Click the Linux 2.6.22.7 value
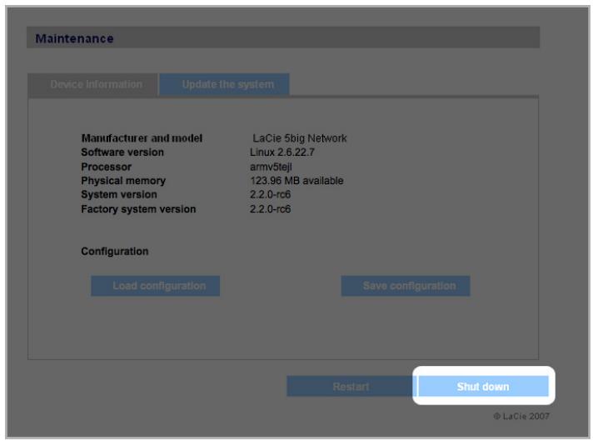 pos(282,153)
